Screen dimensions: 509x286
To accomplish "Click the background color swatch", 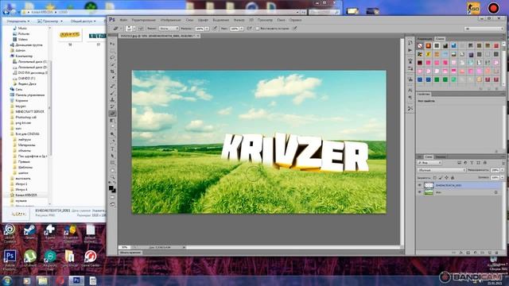I will pos(114,191).
